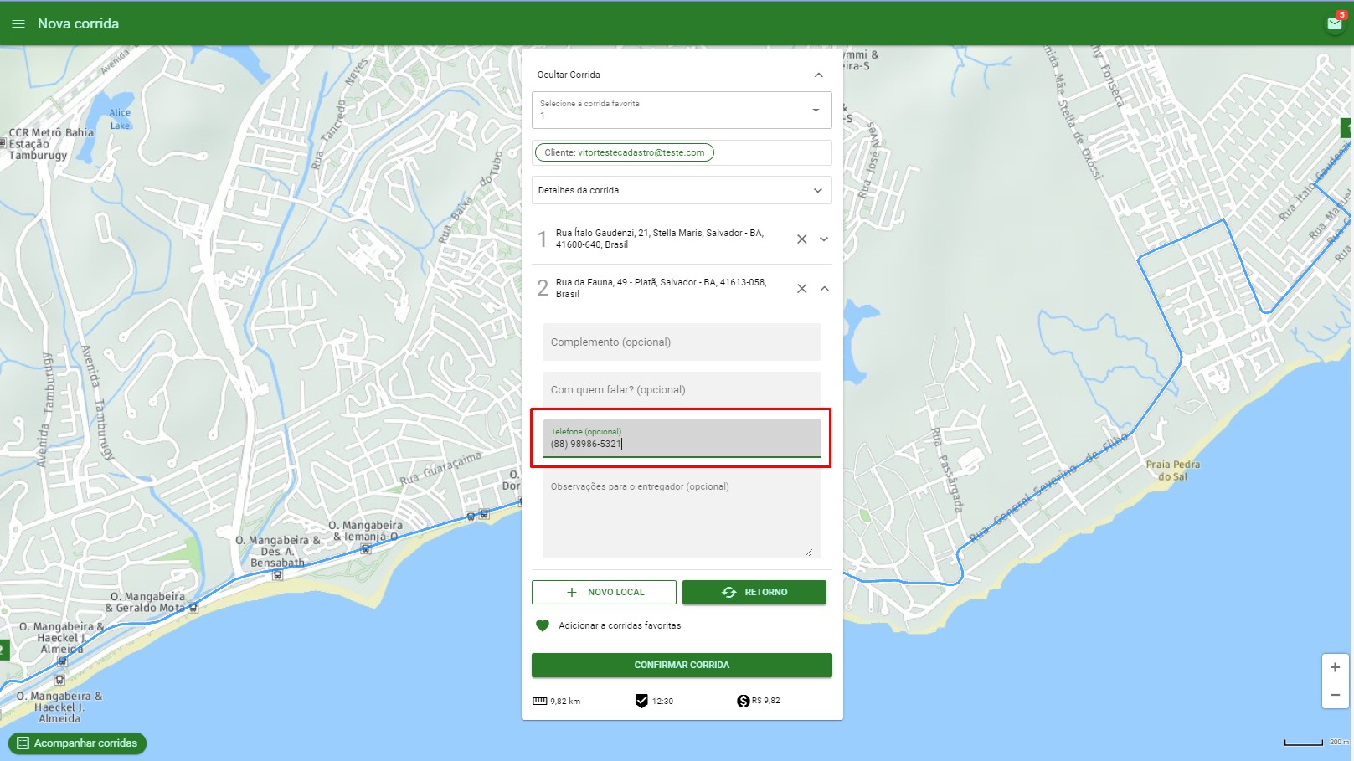This screenshot has height=761, width=1354.
Task: Click the price dollar icon
Action: coord(743,701)
